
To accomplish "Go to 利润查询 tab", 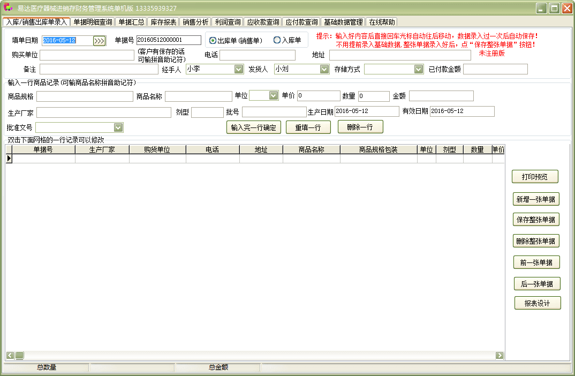I will 228,22.
